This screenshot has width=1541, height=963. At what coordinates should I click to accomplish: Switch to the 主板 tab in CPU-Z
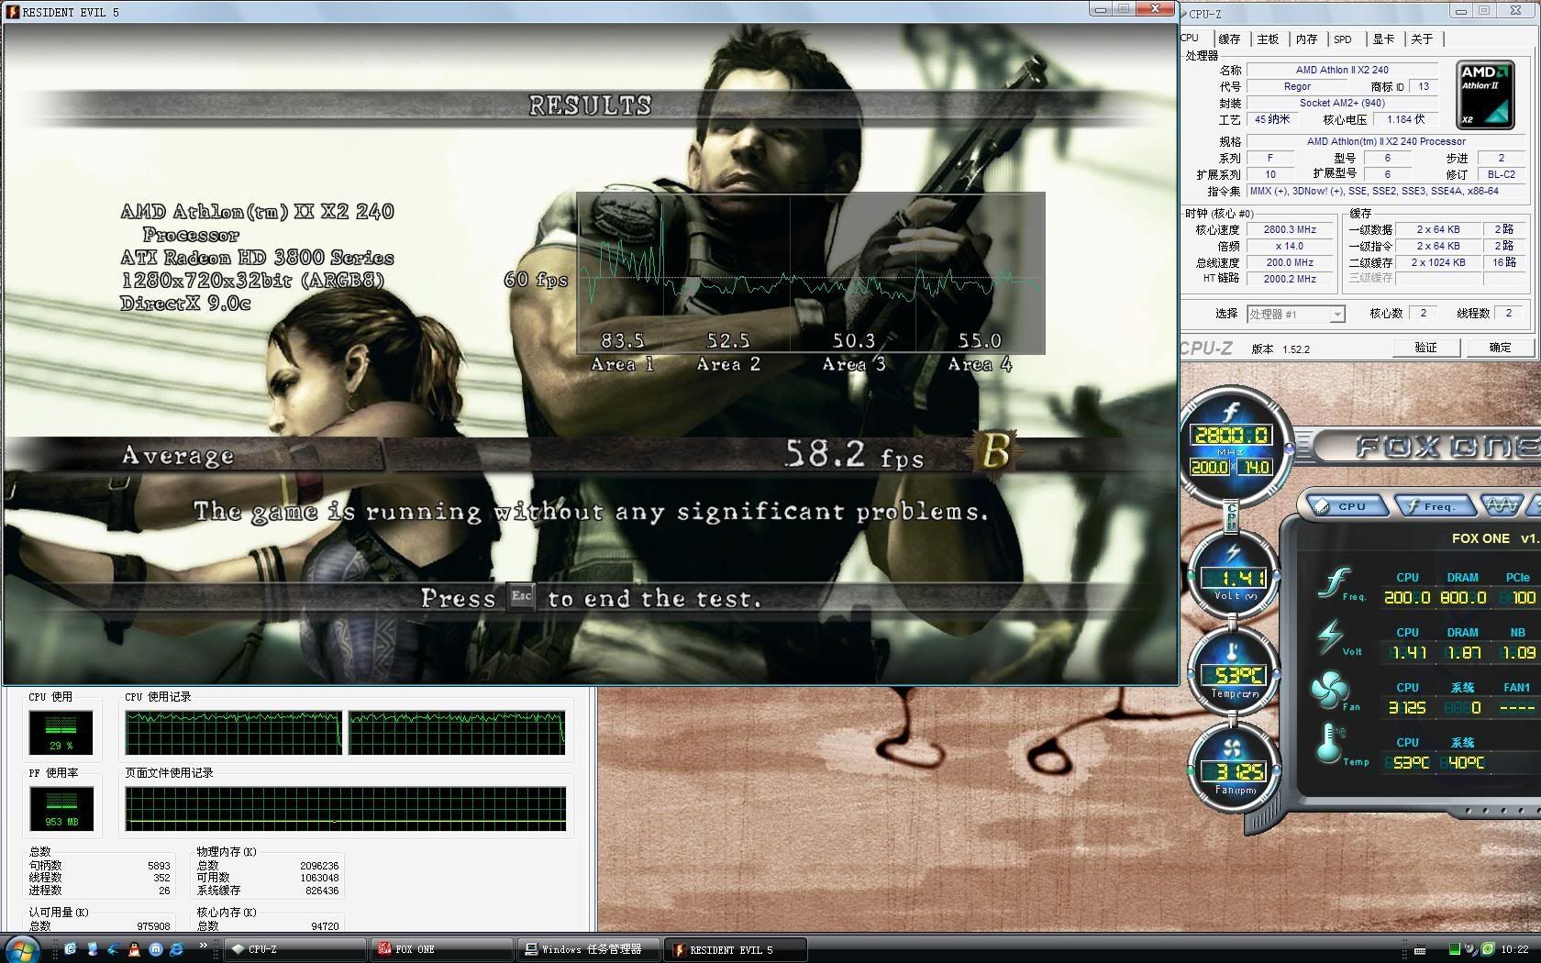pyautogui.click(x=1268, y=39)
